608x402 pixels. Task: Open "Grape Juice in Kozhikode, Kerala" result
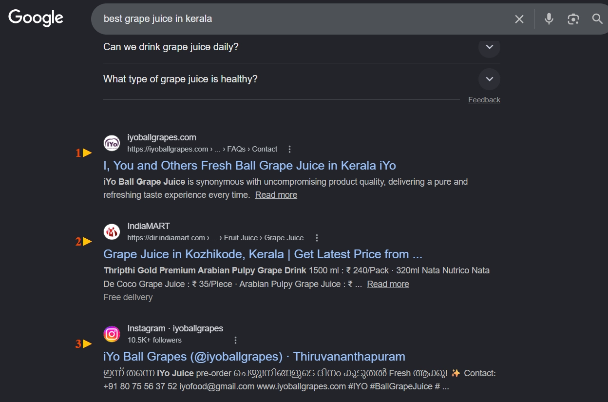(263, 254)
